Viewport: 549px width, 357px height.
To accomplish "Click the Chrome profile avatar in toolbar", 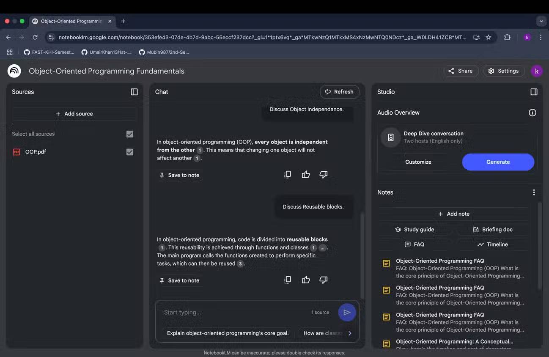I will [x=527, y=37].
